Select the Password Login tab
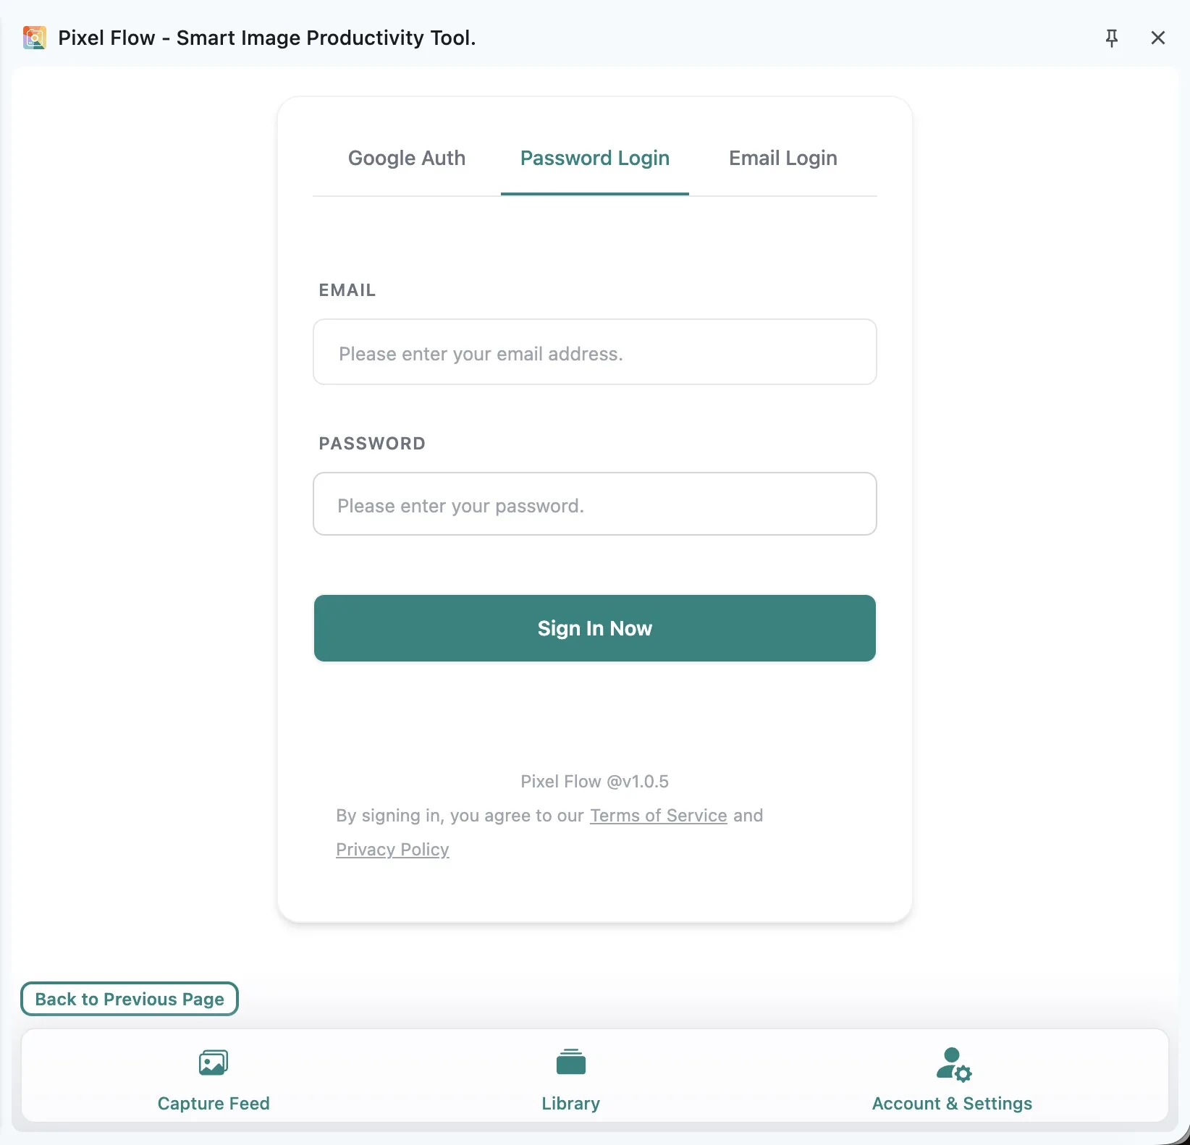1190x1145 pixels. pyautogui.click(x=595, y=158)
